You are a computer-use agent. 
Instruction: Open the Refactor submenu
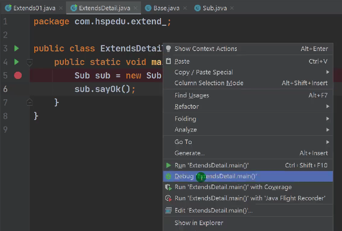click(x=248, y=106)
